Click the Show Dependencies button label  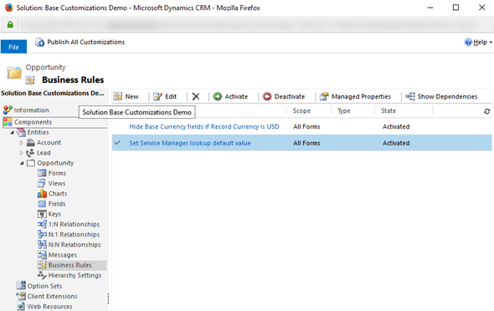tap(447, 96)
